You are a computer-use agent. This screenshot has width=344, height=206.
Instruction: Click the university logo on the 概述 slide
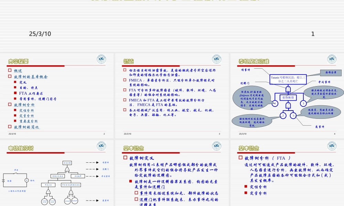coord(216,59)
